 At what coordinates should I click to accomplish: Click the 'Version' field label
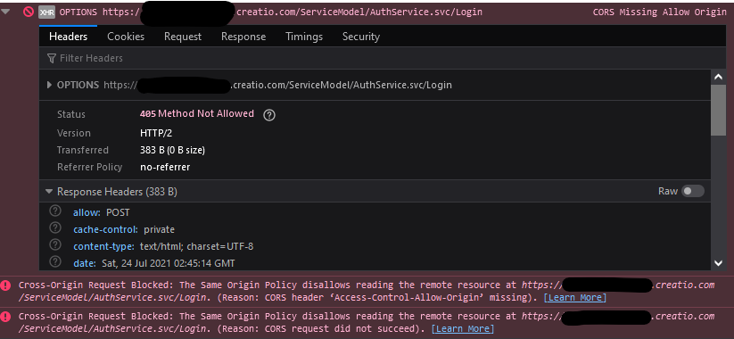[74, 133]
